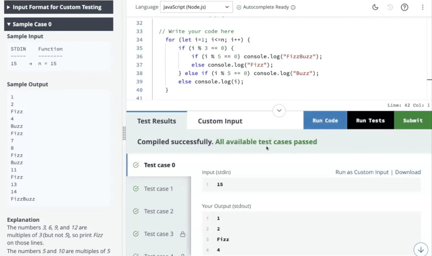Screen dimensions: 432x256
Task: Click code line 34 for loop
Action: pos(208,40)
